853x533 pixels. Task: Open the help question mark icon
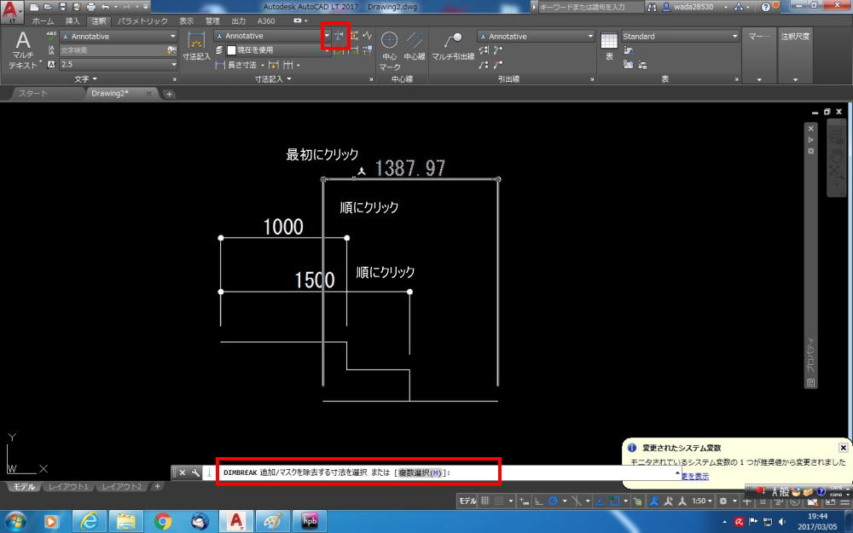click(765, 7)
